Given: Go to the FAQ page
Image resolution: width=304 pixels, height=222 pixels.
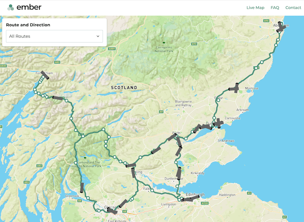Looking at the screenshot, I should (275, 8).
